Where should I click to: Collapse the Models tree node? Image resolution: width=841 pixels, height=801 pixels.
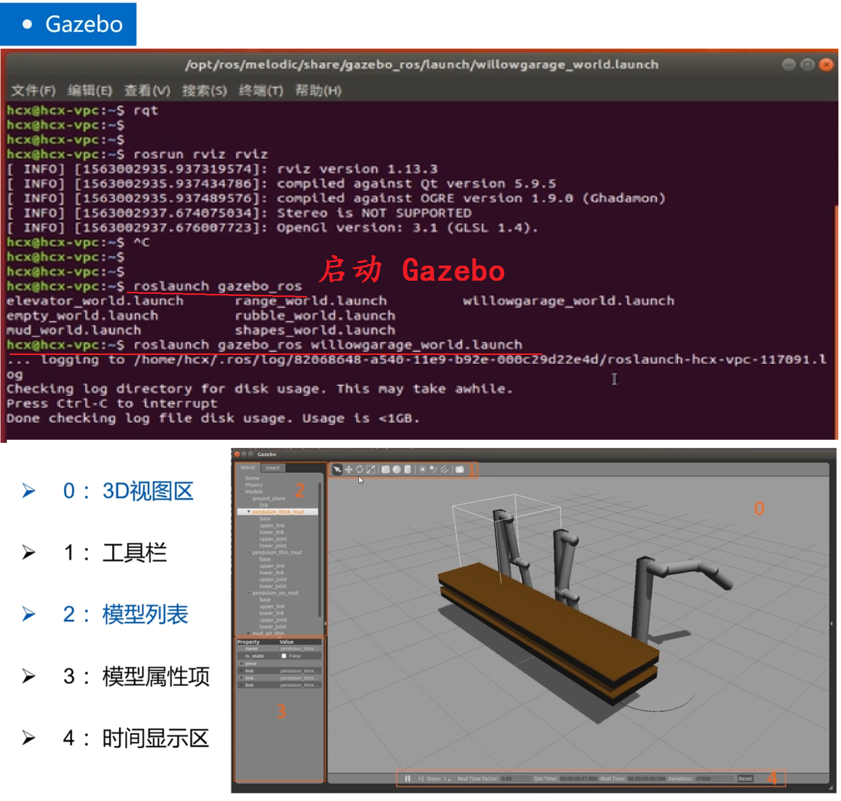click(242, 492)
